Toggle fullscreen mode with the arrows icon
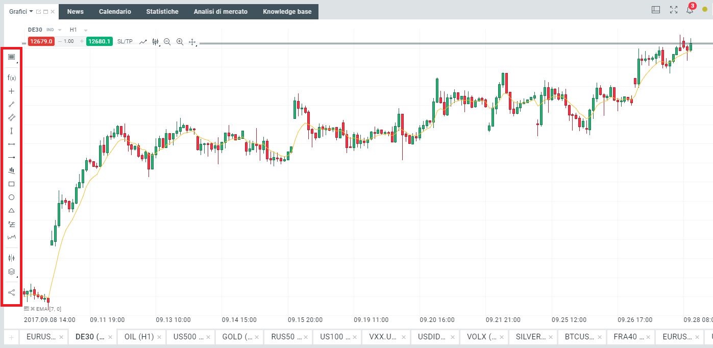Image resolution: width=713 pixels, height=348 pixels. 673,10
